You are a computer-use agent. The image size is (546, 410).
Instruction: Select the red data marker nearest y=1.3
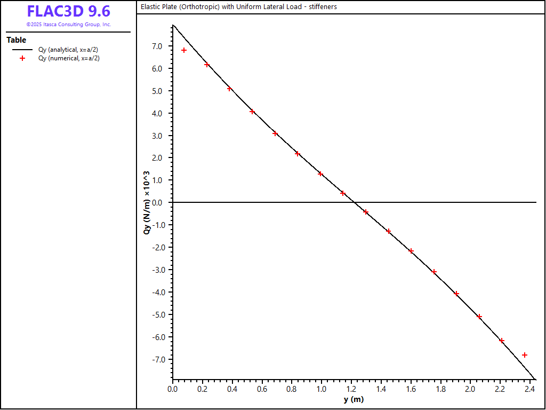coord(366,212)
